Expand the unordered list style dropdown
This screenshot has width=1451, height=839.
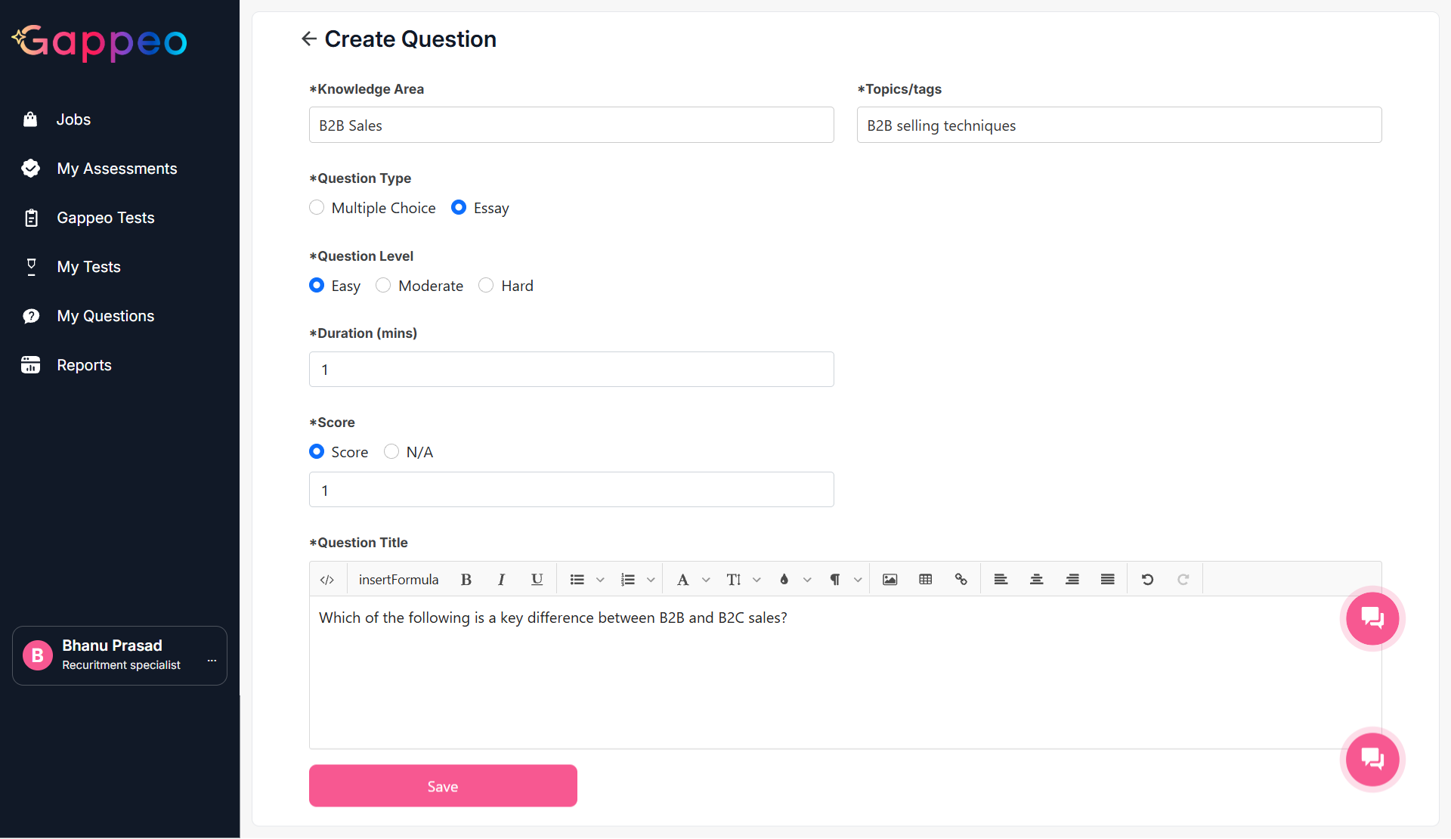[x=600, y=580]
